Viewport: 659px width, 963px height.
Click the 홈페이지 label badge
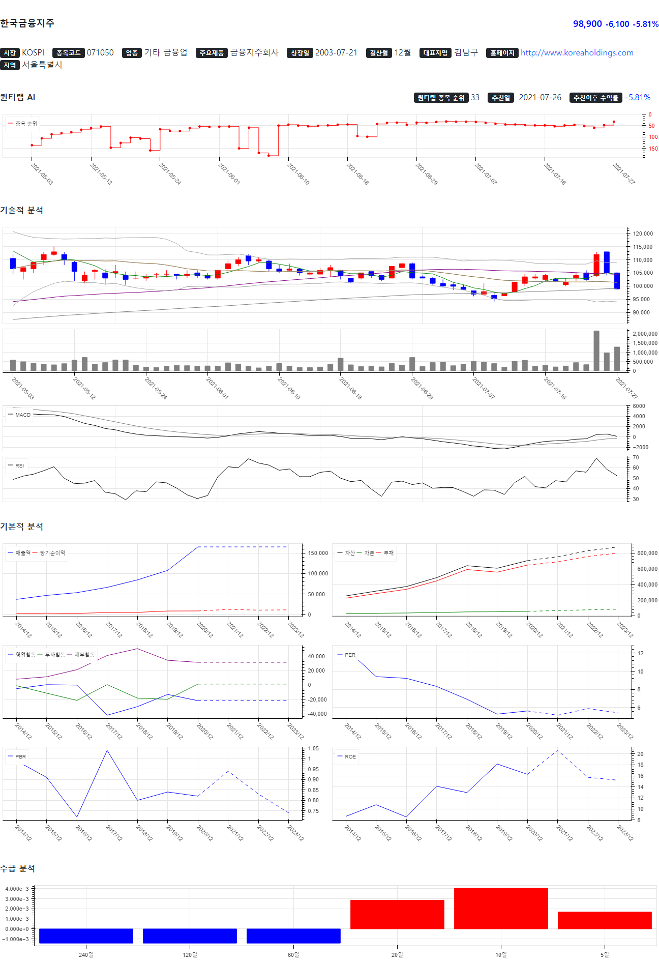click(502, 53)
